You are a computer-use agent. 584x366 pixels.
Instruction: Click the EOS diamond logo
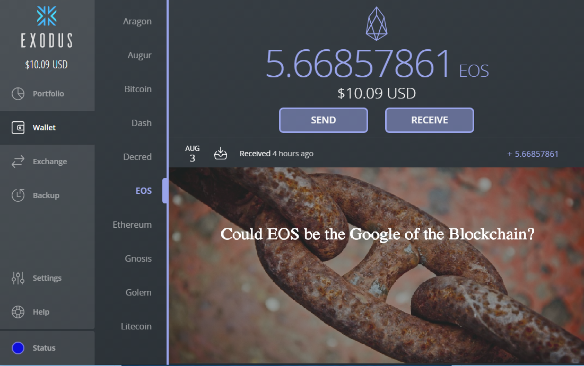point(377,23)
